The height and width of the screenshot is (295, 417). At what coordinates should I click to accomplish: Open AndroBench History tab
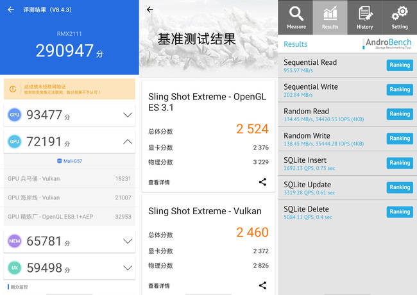click(364, 17)
